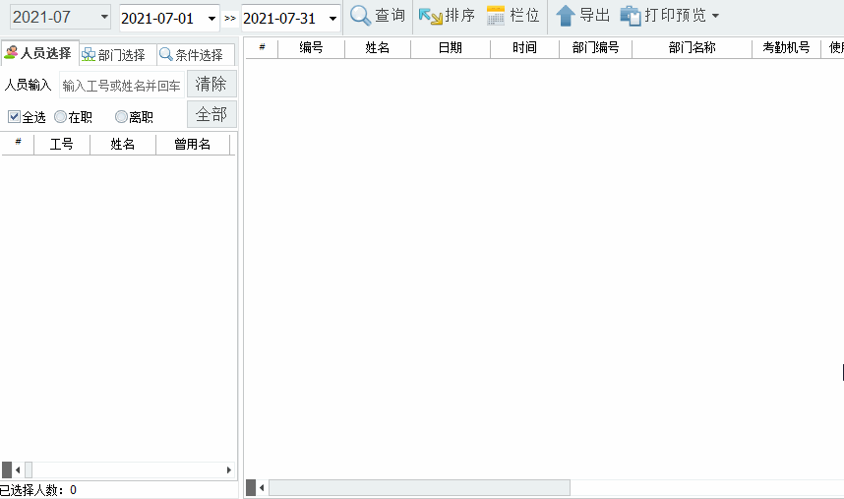The width and height of the screenshot is (844, 499).
Task: Toggle the Select All (全选) checkbox
Action: [x=14, y=116]
